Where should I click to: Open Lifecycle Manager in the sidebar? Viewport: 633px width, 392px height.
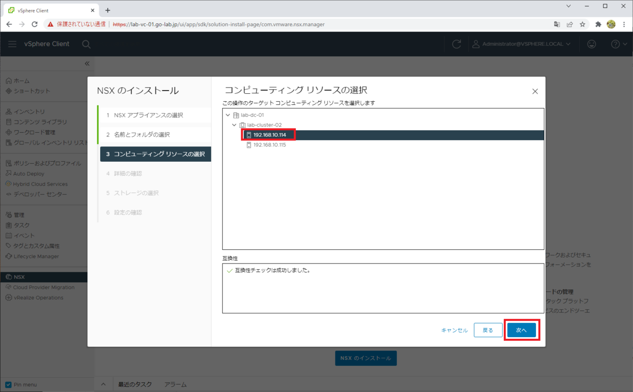(x=36, y=256)
